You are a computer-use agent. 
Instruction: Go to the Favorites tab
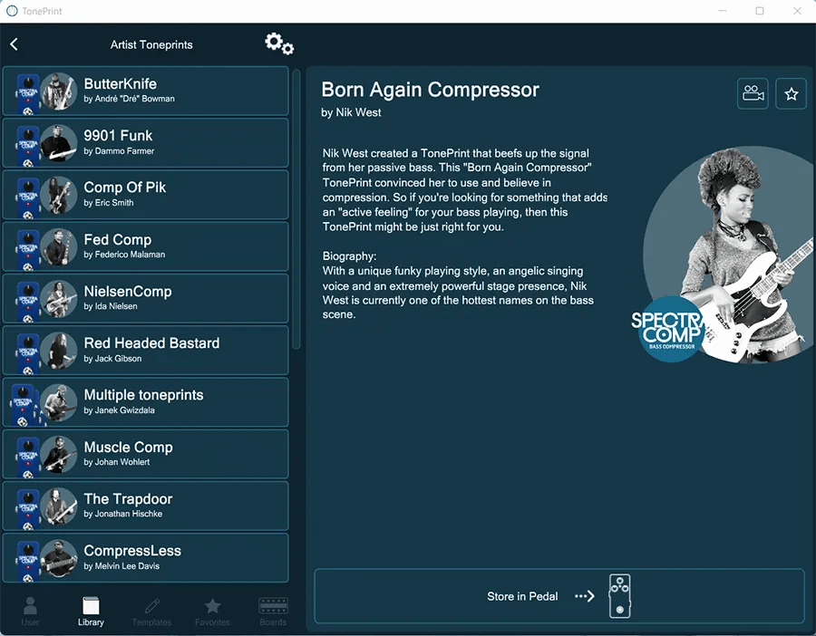(x=212, y=612)
